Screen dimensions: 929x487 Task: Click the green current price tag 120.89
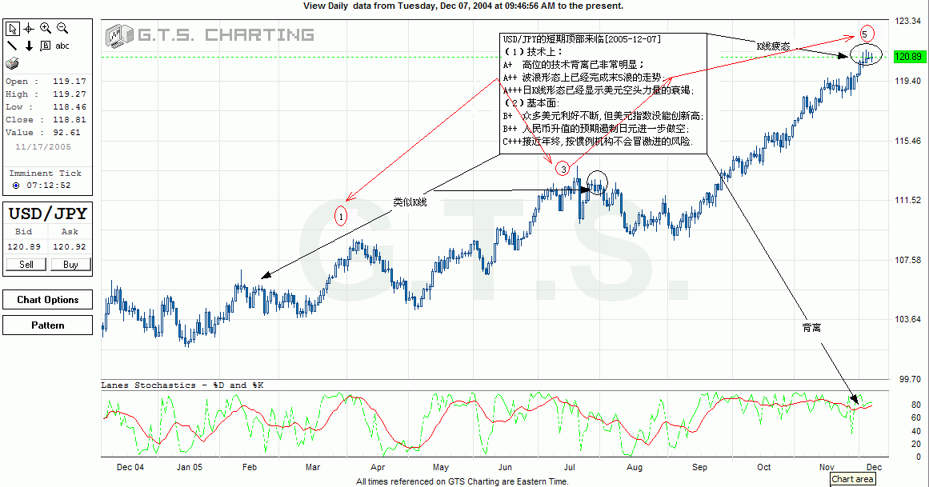click(908, 57)
